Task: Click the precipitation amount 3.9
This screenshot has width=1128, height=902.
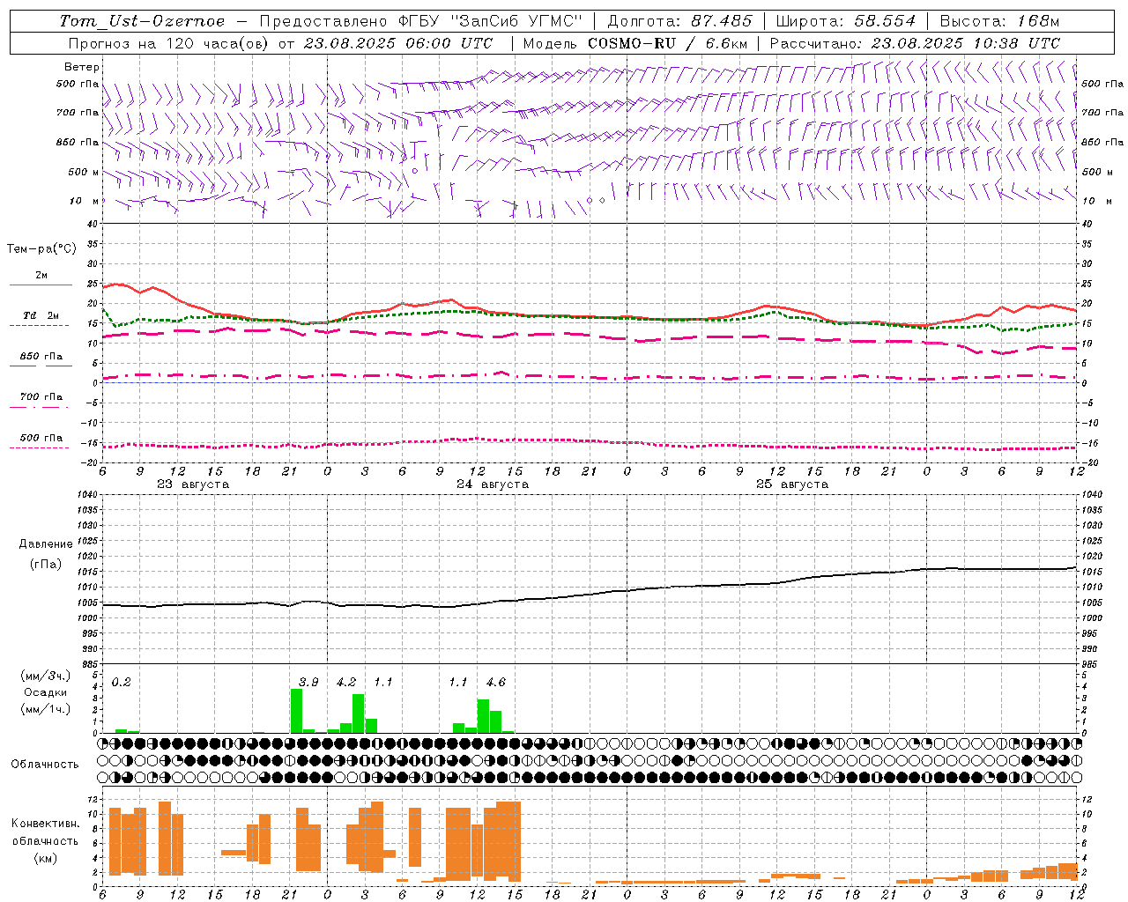Action: 308,683
